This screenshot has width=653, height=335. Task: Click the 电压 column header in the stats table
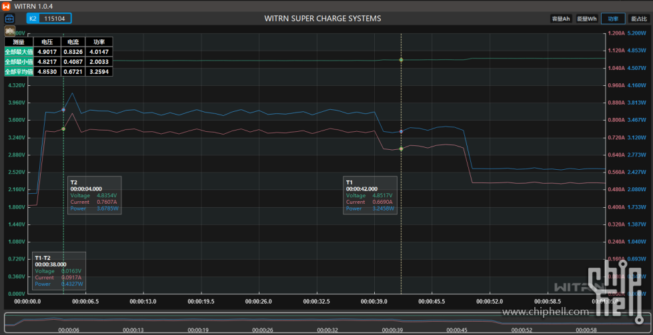coord(46,41)
